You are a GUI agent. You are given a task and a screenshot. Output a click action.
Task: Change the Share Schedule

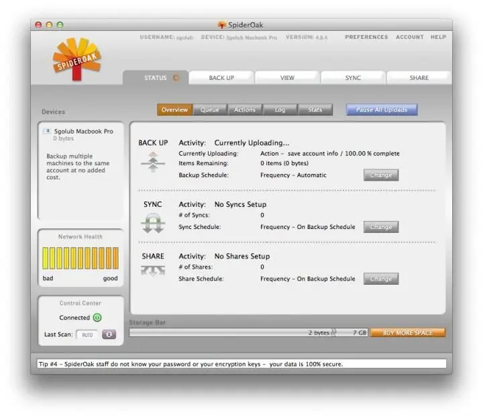point(381,279)
